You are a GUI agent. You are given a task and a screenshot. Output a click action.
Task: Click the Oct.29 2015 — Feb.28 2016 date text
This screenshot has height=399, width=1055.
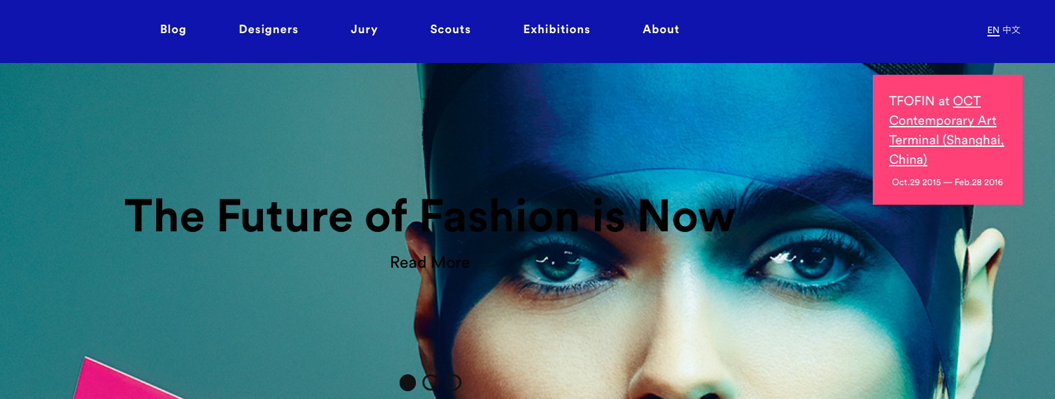[947, 183]
